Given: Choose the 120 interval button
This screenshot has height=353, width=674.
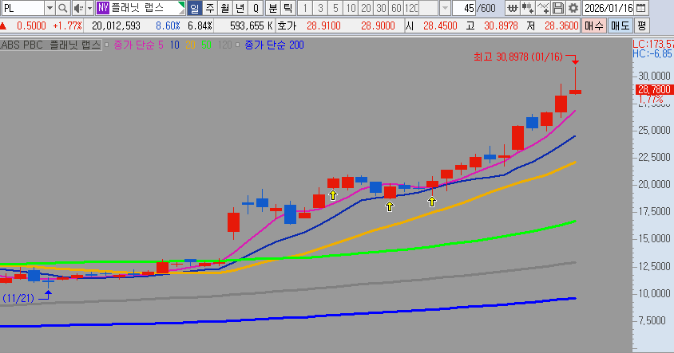Looking at the screenshot, I should [411, 8].
